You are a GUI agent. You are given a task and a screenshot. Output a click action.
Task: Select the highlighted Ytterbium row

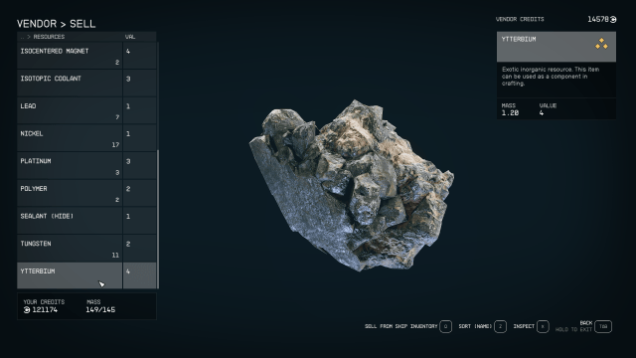tap(86, 275)
